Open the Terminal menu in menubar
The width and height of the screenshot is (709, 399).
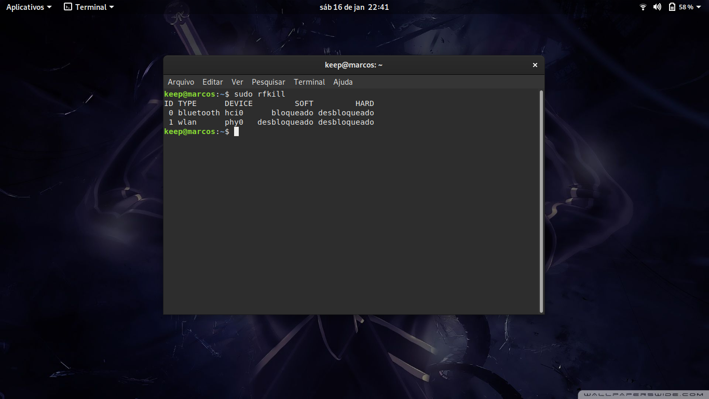309,82
